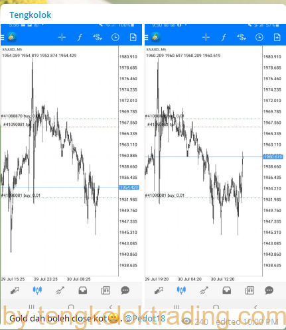
Task: Select crosshair tool in right chart toolbar
Action: point(206,37)
